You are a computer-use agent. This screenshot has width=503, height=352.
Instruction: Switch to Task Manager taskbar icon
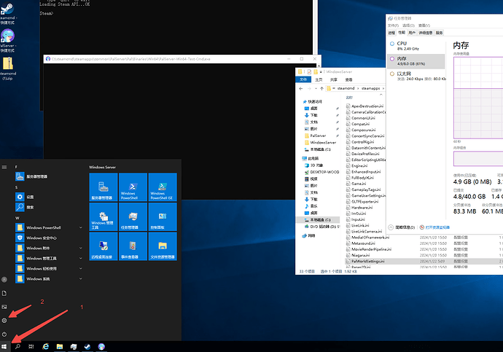[x=74, y=347]
